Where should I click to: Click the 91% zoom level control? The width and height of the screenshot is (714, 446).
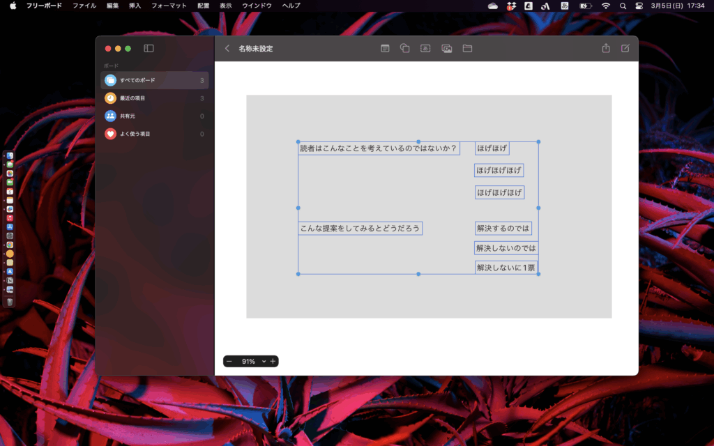point(250,361)
